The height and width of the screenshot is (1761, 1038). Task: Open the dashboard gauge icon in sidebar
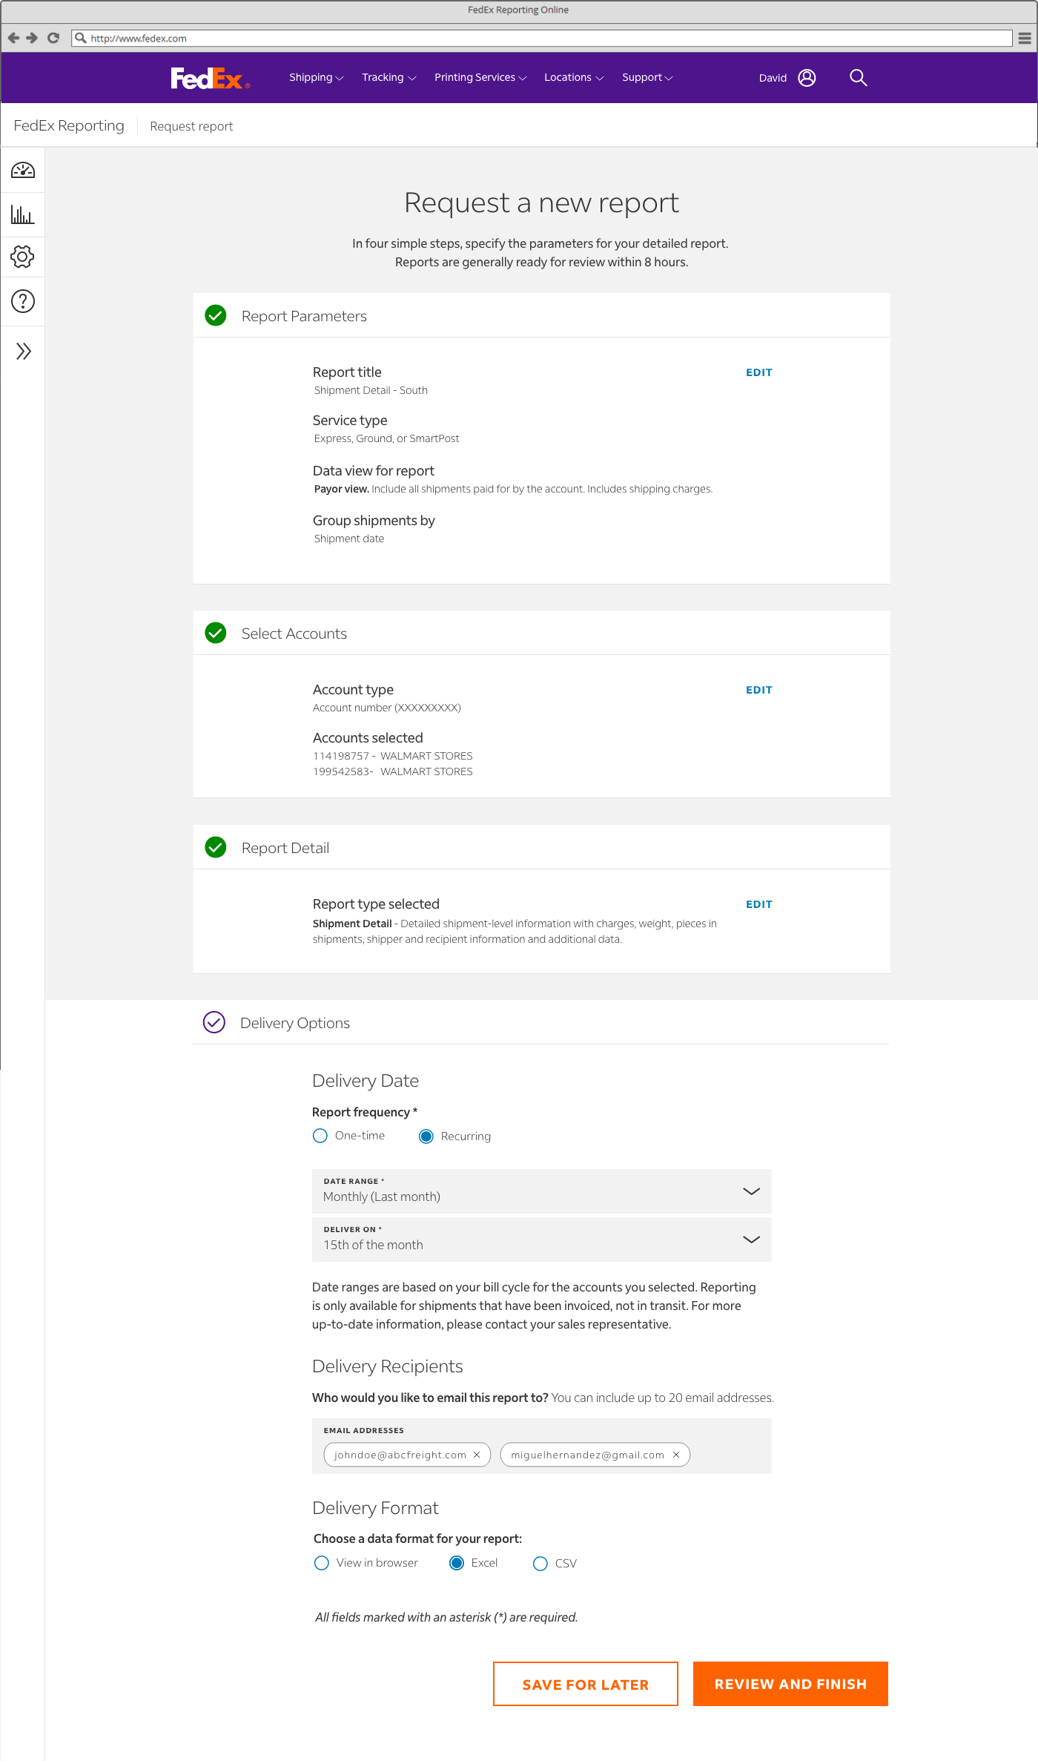point(23,171)
